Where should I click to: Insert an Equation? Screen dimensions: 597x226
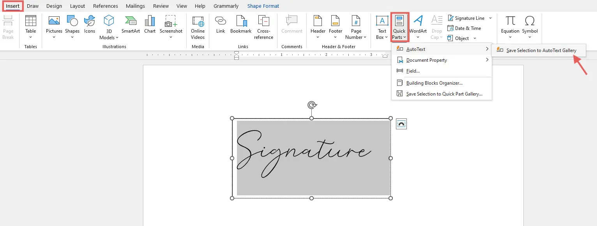(x=509, y=23)
